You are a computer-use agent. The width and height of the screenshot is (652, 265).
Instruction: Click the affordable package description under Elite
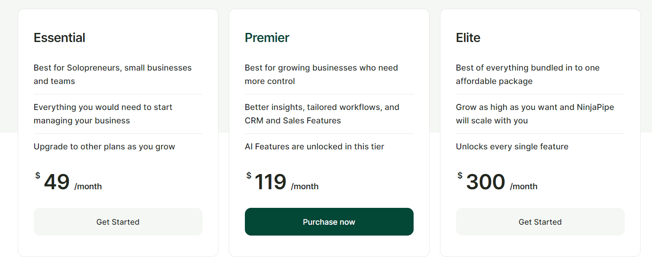527,74
